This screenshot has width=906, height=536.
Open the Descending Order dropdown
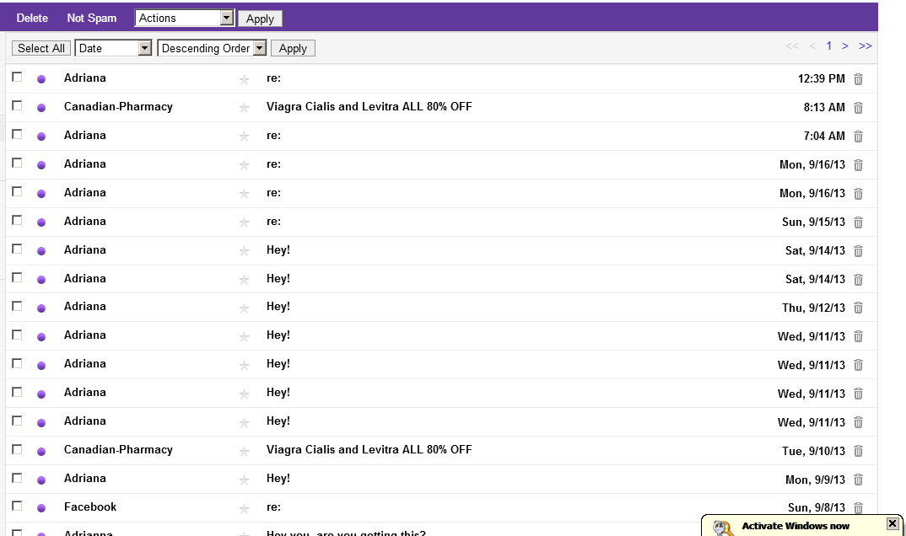tap(212, 49)
